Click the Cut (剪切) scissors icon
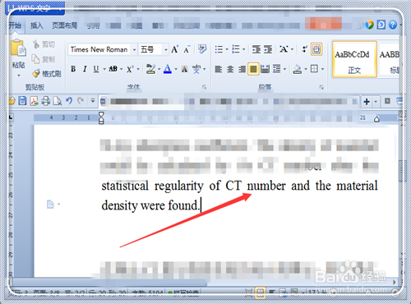Image resolution: width=411 pixels, height=304 pixels. [x=36, y=44]
